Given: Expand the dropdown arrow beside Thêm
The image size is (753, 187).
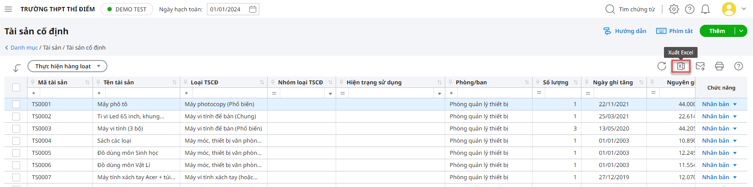Looking at the screenshot, I should (x=741, y=31).
